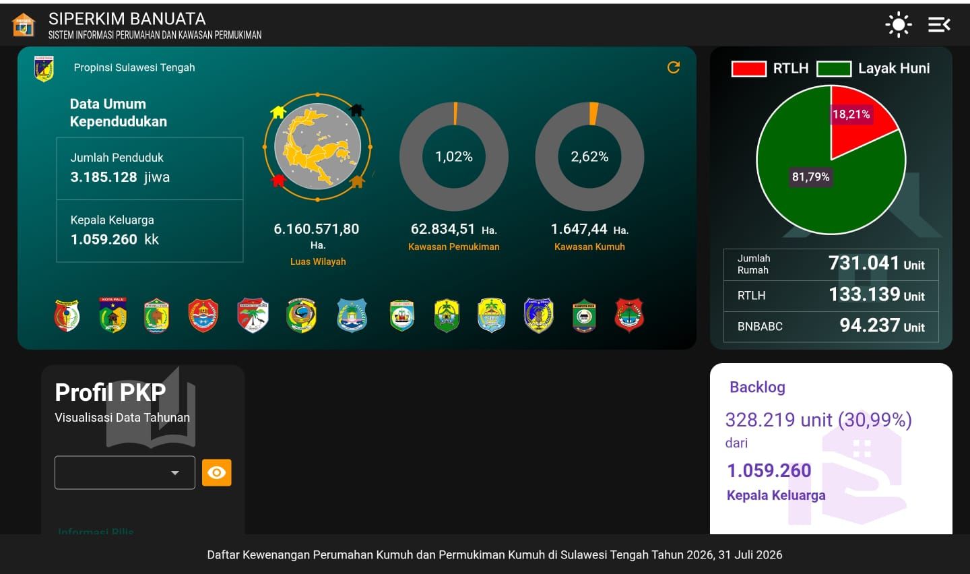Screen dimensions: 970x574
Task: Select the dark-blue emblem with yellow wreath
Action: (x=538, y=315)
